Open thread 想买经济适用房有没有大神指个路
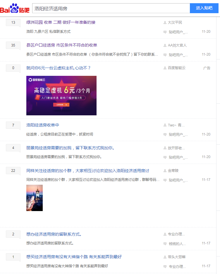The width and height of the screenshot is (220, 274). pos(74,257)
